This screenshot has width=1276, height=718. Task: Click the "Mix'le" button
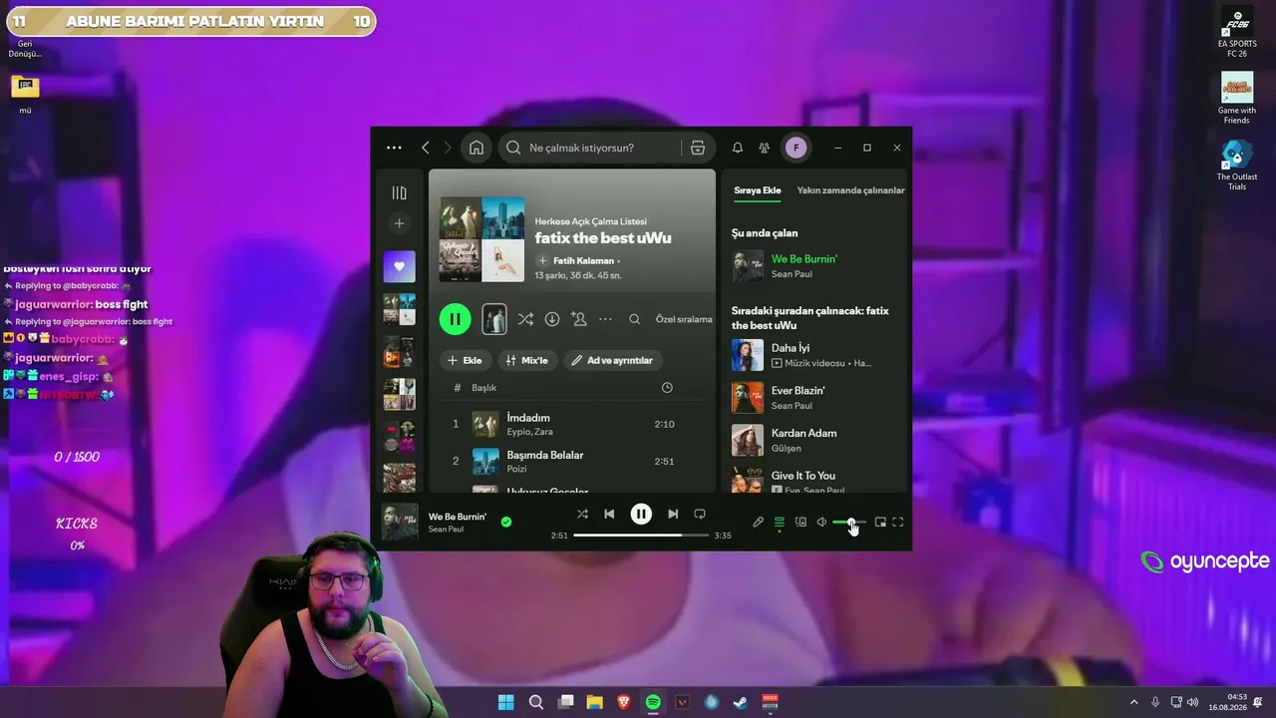point(526,360)
